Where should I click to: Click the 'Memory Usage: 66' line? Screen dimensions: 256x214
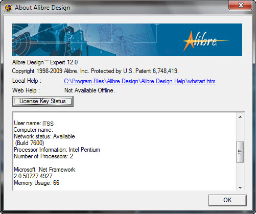(36, 183)
